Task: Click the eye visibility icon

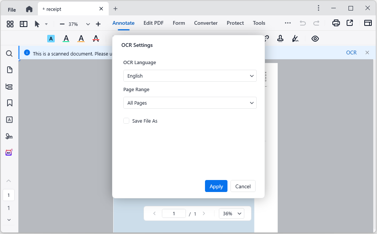Action: pyautogui.click(x=315, y=38)
